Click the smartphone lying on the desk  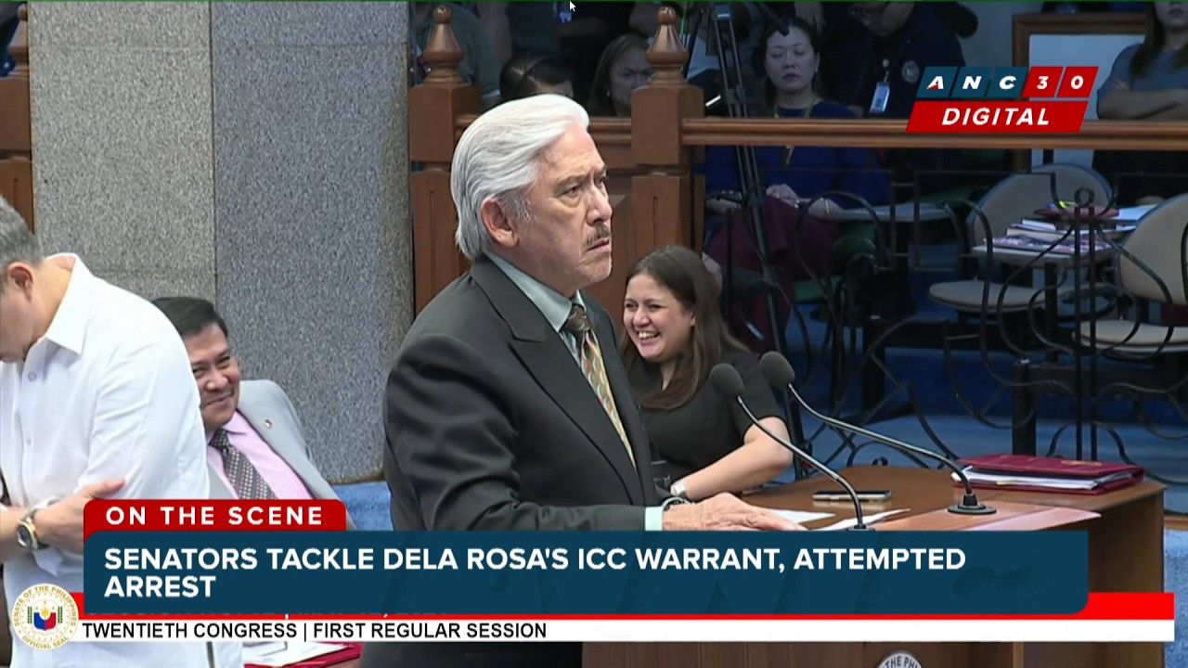(851, 495)
